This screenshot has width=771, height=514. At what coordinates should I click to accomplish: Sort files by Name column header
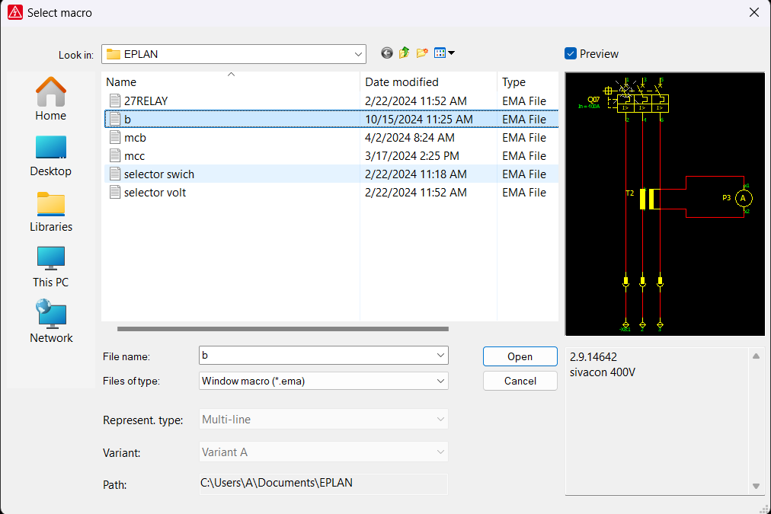pos(231,82)
